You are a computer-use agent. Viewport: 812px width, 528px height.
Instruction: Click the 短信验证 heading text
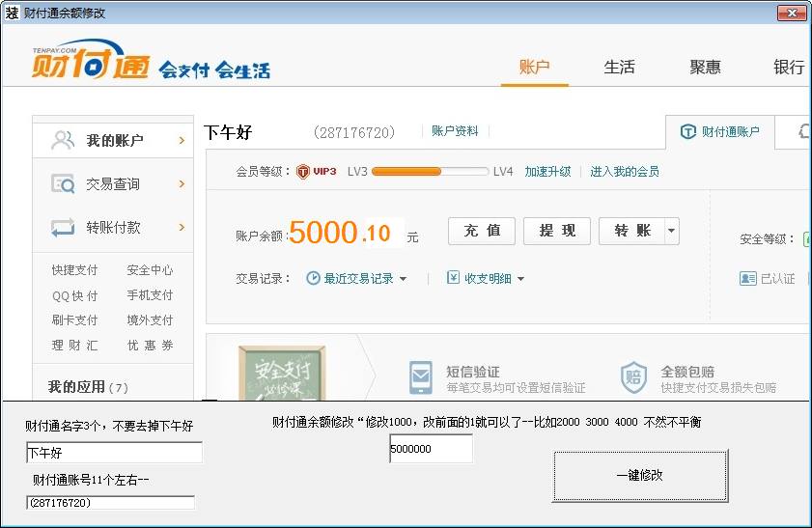pos(473,372)
